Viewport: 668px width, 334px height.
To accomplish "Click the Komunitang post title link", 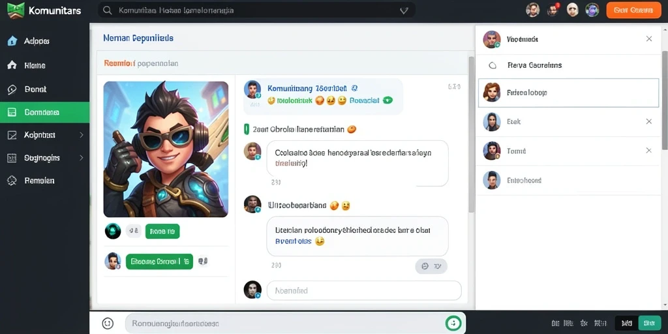I will coord(307,89).
